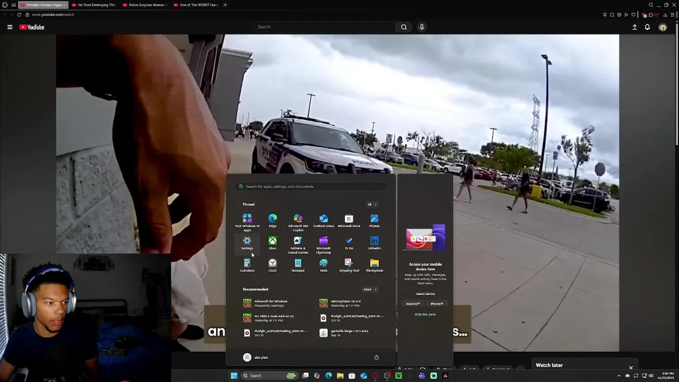Open Microsoft Teams on the taskbar
Viewport: 679px width, 382px height.
(x=422, y=376)
